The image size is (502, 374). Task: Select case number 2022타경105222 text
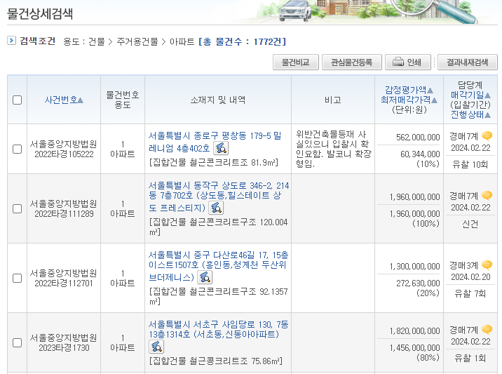[64, 154]
